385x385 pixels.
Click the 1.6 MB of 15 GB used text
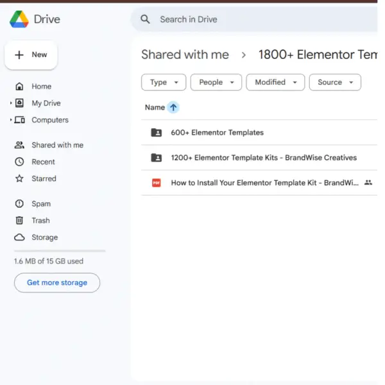[49, 261]
